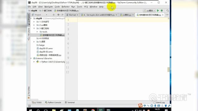Click scroll-from-source crosshair icon in Project panel
Screen dimensions: 198x111
coord(54,15)
